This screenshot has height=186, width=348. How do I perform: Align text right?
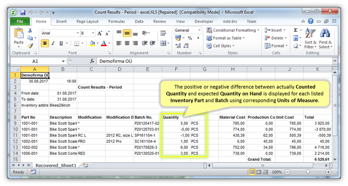click(x=135, y=43)
